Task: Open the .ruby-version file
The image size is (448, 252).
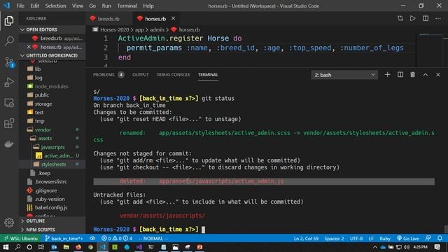Action: point(52,199)
